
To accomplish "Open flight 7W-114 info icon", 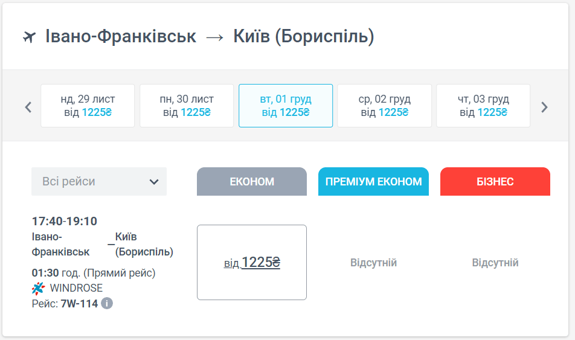I will click(107, 303).
